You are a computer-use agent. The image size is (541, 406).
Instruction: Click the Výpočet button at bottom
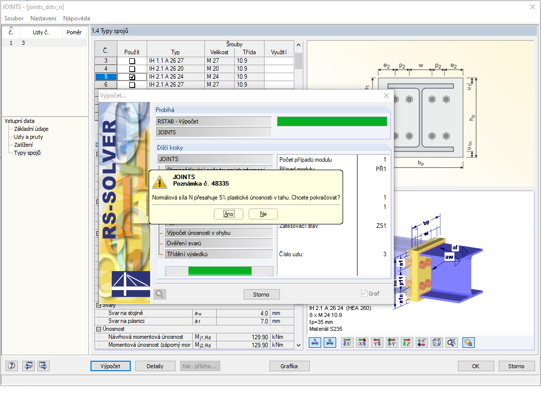[x=110, y=366]
